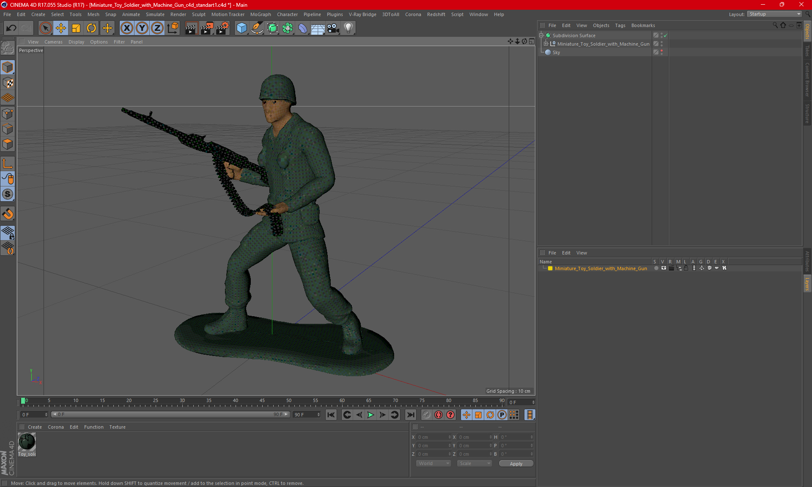The height and width of the screenshot is (487, 812).
Task: Activate the Scale tool
Action: (76, 28)
